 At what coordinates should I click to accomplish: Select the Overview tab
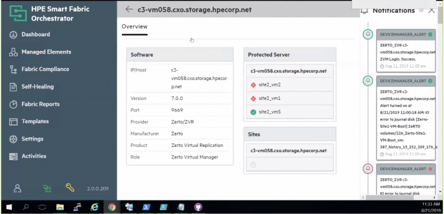click(x=135, y=27)
